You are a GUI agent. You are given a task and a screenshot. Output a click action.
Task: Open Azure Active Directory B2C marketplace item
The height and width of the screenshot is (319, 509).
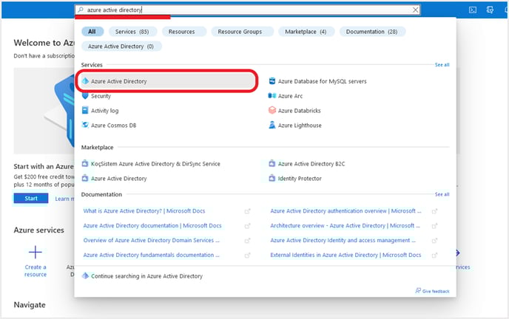[x=311, y=164]
